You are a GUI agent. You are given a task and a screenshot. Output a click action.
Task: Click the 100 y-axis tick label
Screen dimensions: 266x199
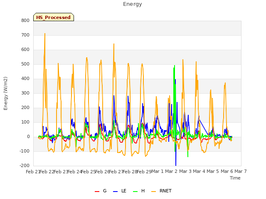click(25, 122)
